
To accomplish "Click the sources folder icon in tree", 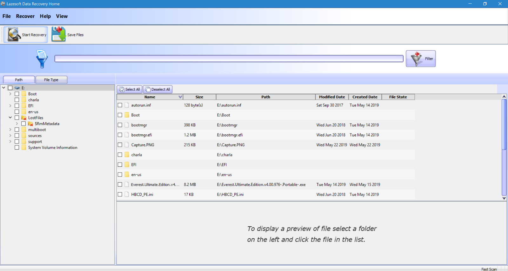I will (x=24, y=136).
